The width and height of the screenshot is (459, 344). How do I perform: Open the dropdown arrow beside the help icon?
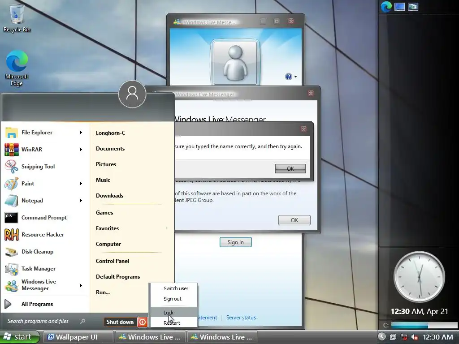(295, 77)
